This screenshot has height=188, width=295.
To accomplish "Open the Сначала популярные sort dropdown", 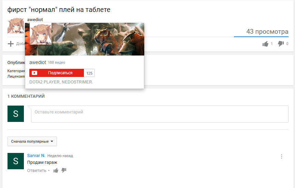I will pyautogui.click(x=32, y=141).
